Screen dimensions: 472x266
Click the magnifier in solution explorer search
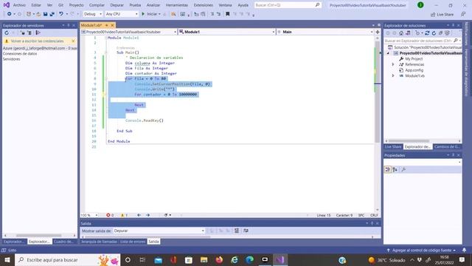(456, 41)
